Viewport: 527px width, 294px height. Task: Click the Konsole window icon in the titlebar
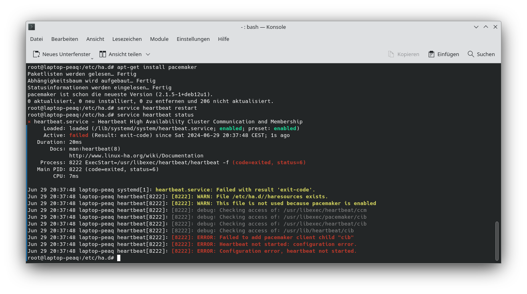click(x=31, y=26)
